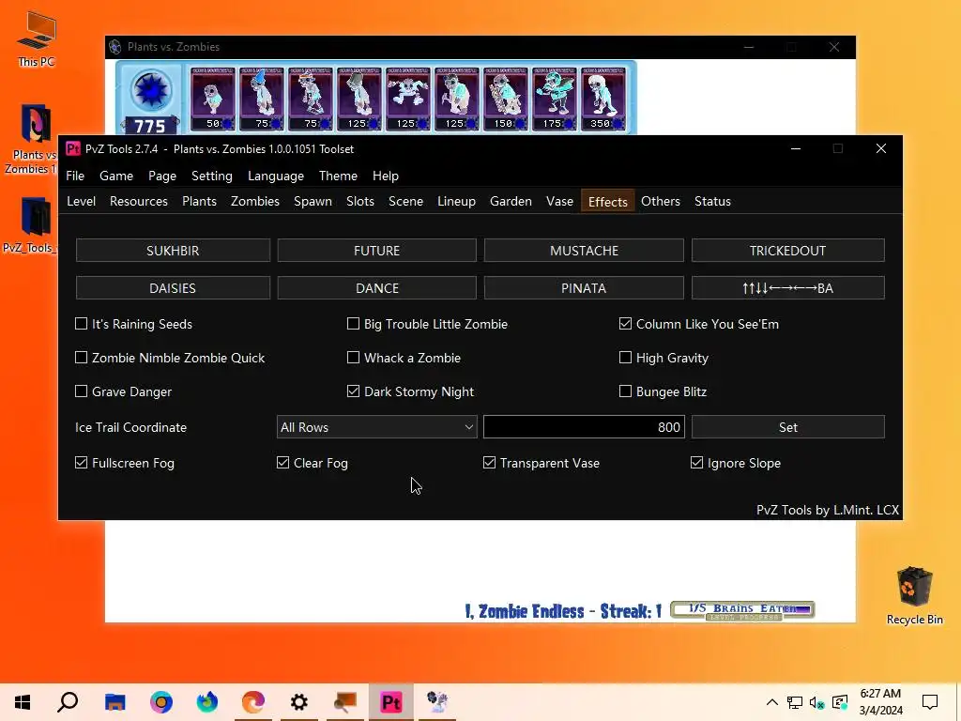Screen dimensions: 961x721
Task: Switch to the Garden tab
Action: [x=511, y=201]
